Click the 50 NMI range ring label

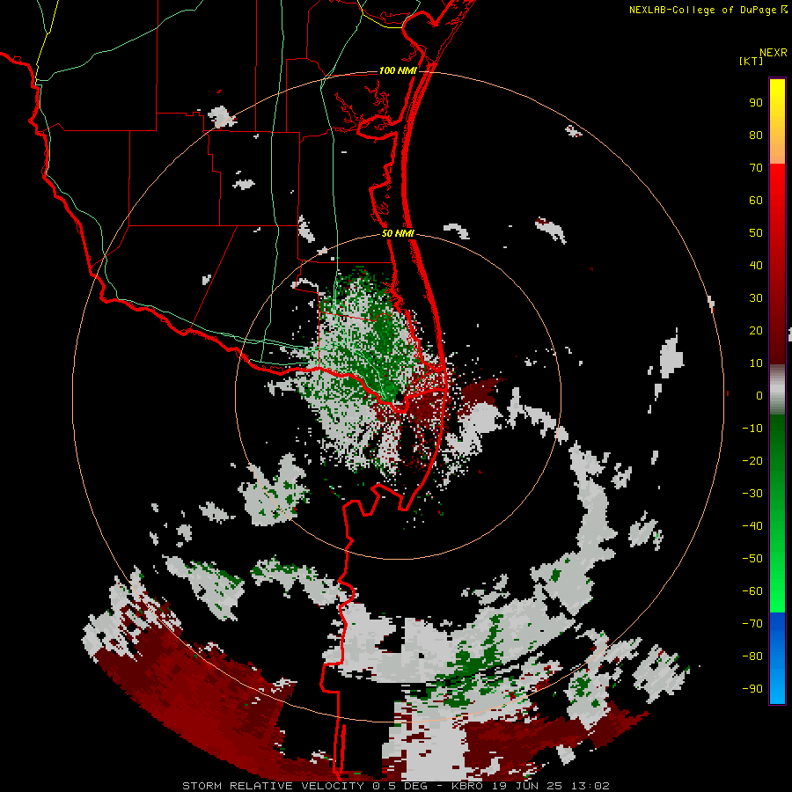pyautogui.click(x=398, y=233)
